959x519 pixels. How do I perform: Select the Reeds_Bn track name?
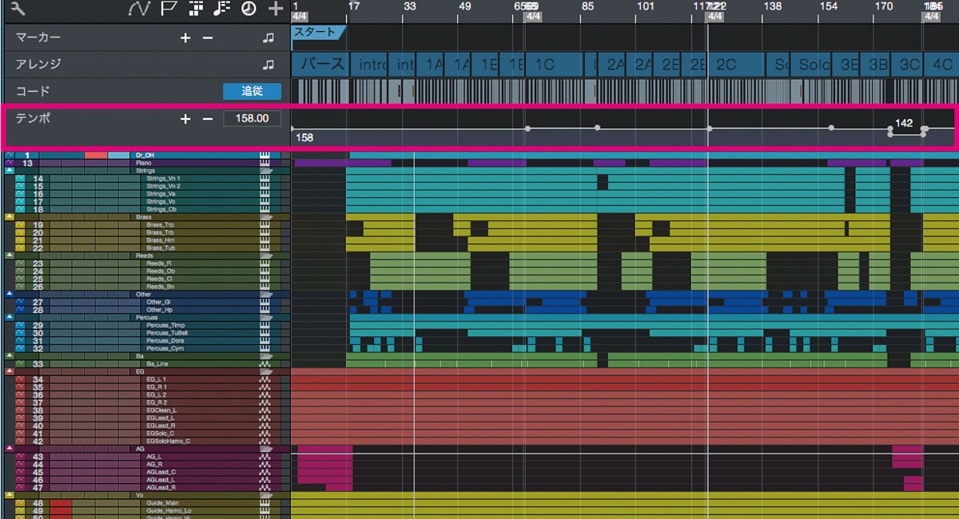[160, 287]
